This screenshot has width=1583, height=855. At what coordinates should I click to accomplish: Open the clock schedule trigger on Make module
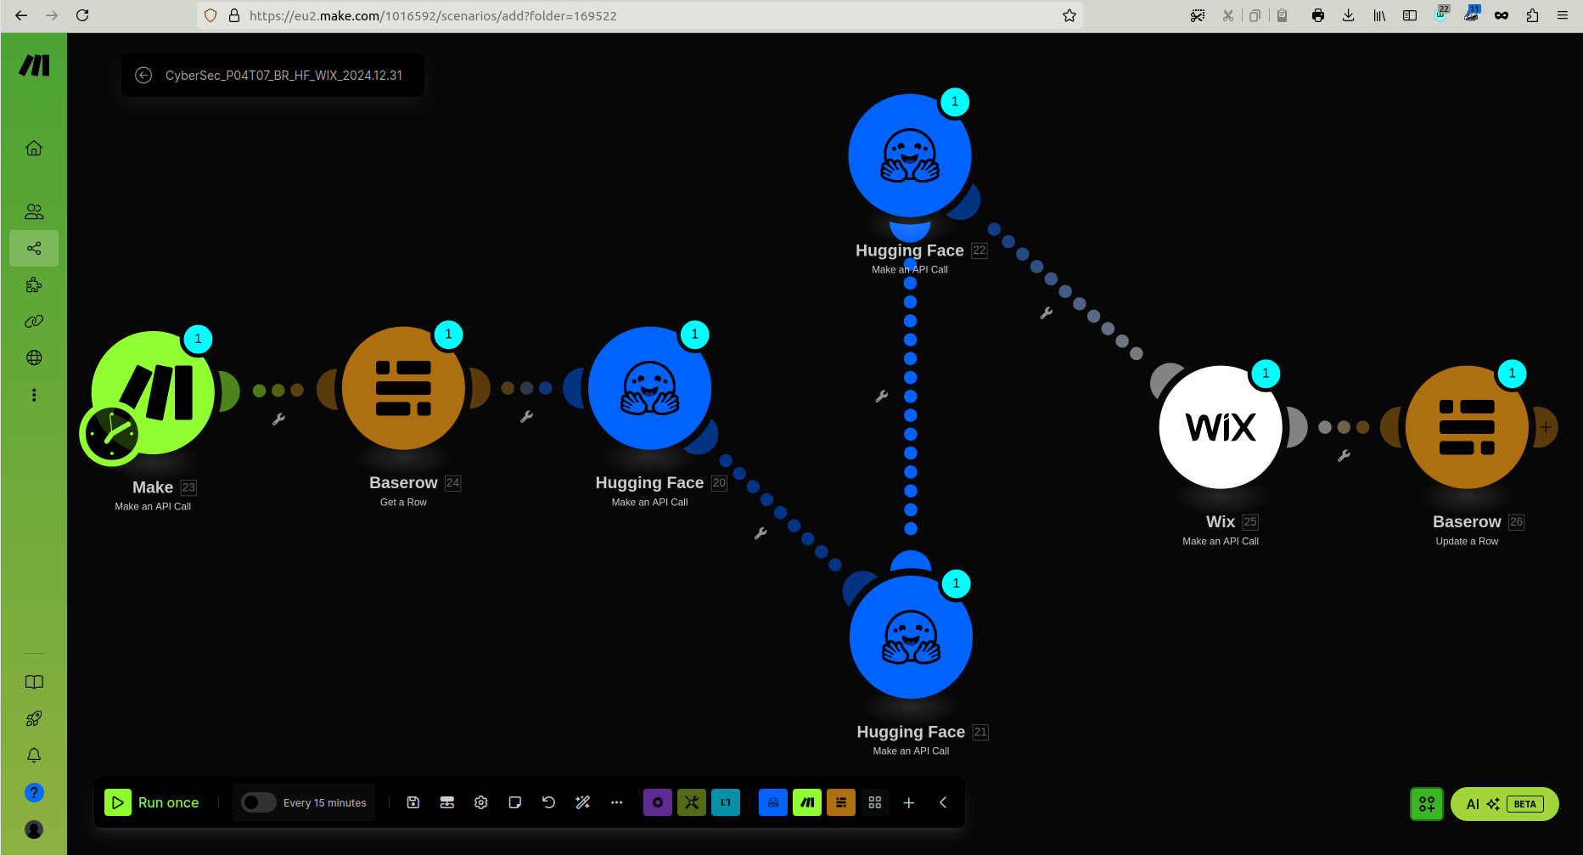(110, 434)
